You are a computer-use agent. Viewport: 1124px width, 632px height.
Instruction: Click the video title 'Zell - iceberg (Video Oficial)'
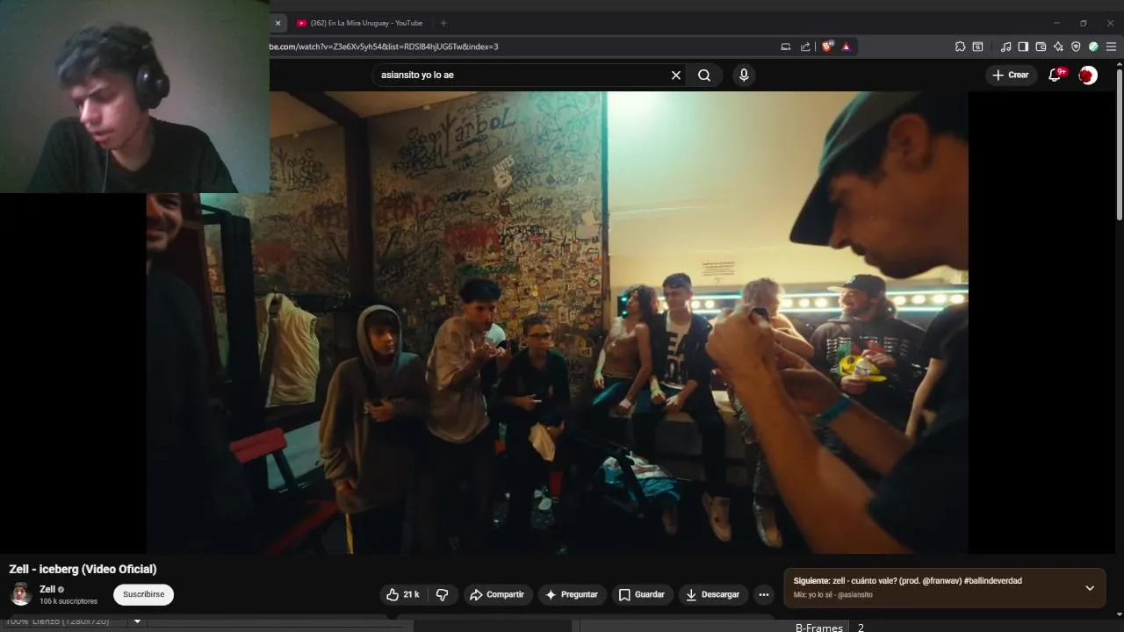click(x=83, y=570)
